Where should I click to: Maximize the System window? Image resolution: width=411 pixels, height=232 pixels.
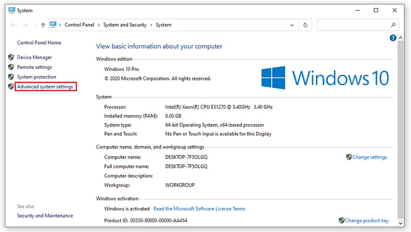[376, 10]
